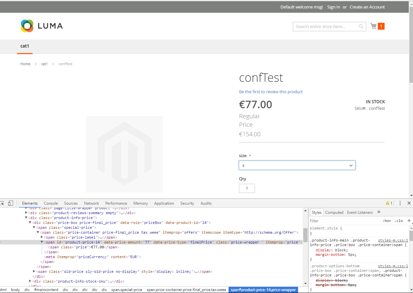Select the Styles tab
Image resolution: width=413 pixels, height=293 pixels.
[316, 212]
